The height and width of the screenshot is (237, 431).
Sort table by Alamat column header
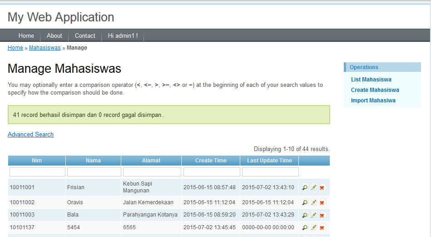pyautogui.click(x=151, y=161)
